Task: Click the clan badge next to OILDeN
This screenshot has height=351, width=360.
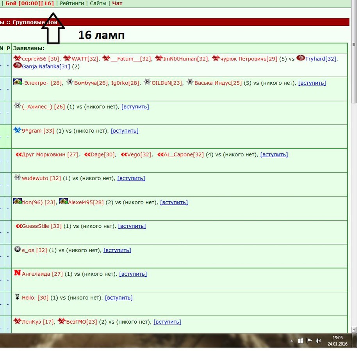Action: coord(147,82)
